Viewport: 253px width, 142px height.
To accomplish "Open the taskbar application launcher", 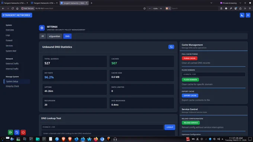I will pos(3,139).
